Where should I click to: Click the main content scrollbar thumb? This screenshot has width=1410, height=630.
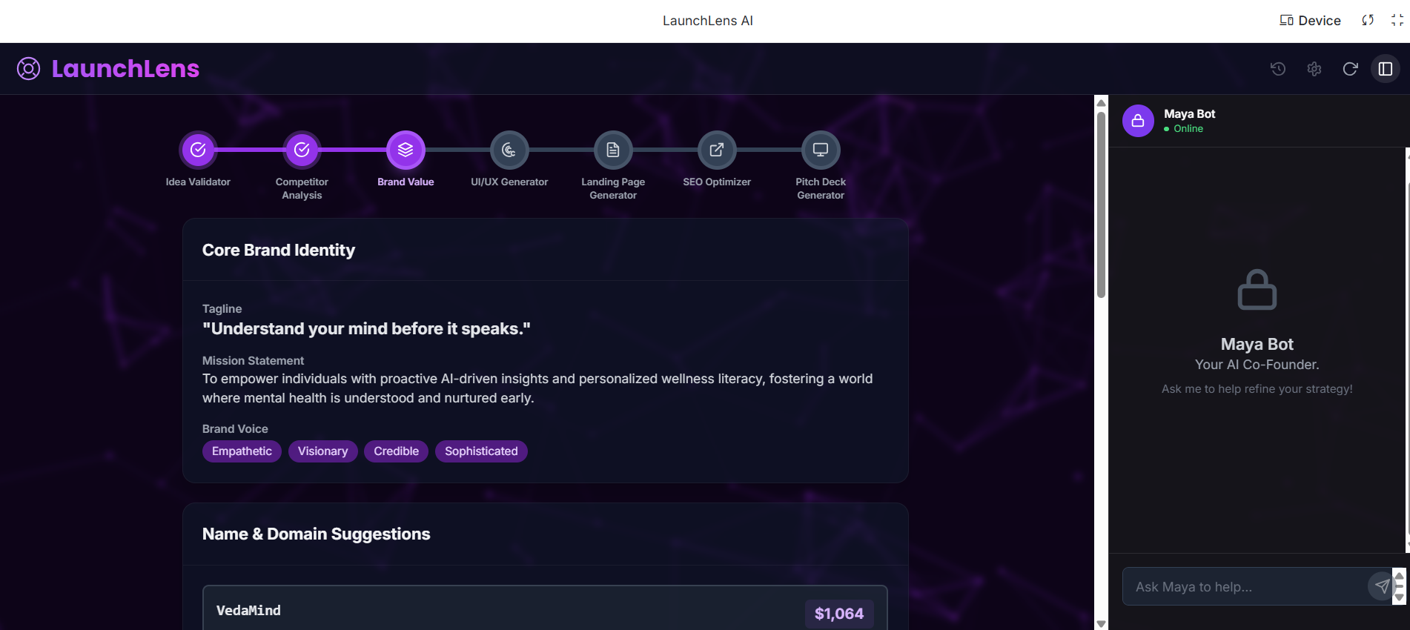[x=1102, y=205]
